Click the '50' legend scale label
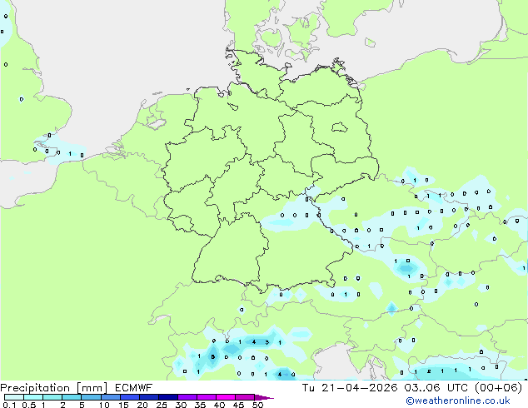The width and height of the screenshot is (528, 408). click(x=258, y=405)
